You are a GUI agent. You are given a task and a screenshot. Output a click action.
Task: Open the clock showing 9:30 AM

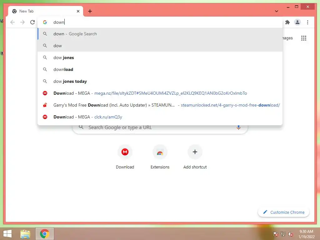(x=306, y=234)
